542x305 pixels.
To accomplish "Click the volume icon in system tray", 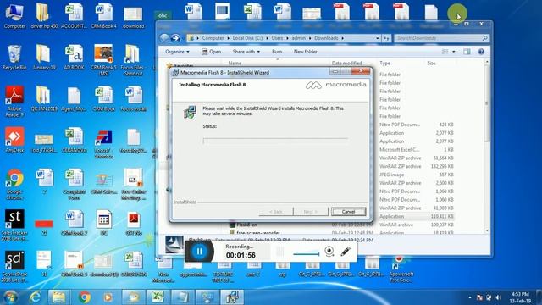I will point(498,297).
